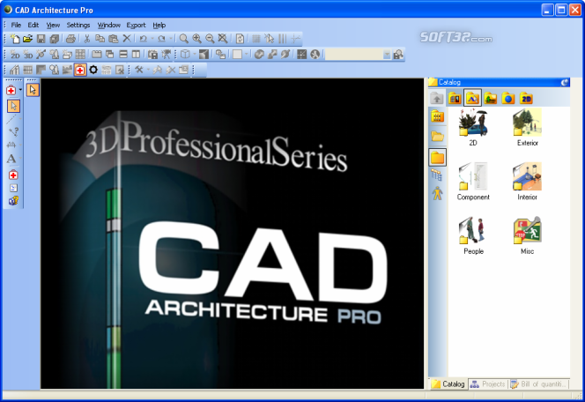Click the cube with question mark icon

click(13, 201)
